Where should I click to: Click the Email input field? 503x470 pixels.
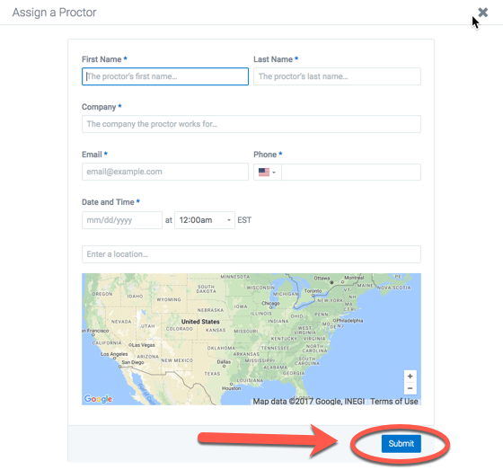[x=165, y=172]
